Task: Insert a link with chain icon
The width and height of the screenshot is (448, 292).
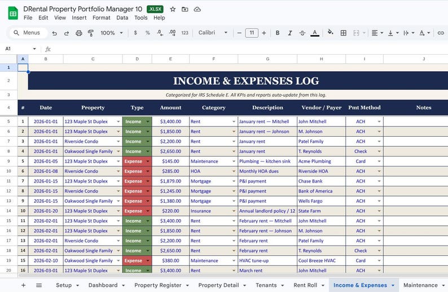Action: click(441, 33)
